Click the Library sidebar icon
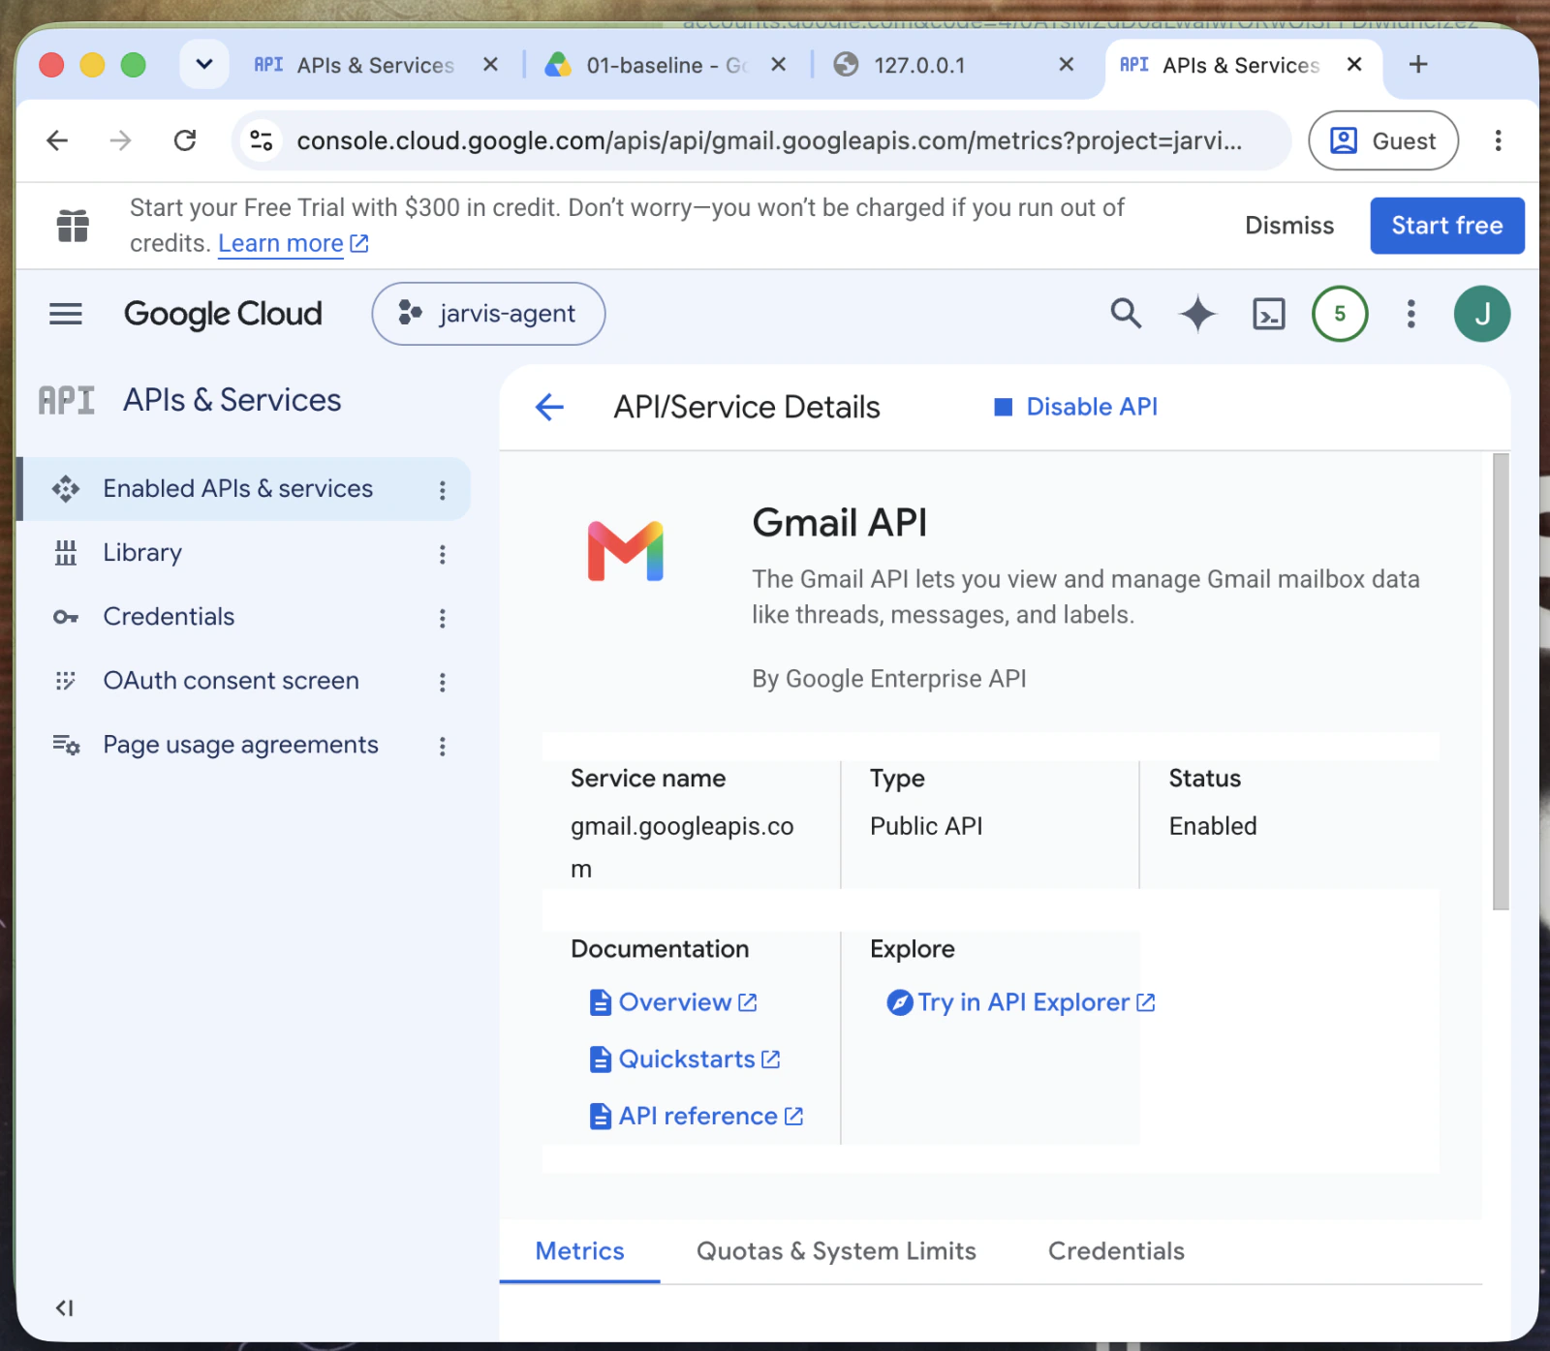The width and height of the screenshot is (1550, 1351). tap(66, 553)
